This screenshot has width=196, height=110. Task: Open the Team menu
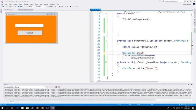tap(31, 4)
